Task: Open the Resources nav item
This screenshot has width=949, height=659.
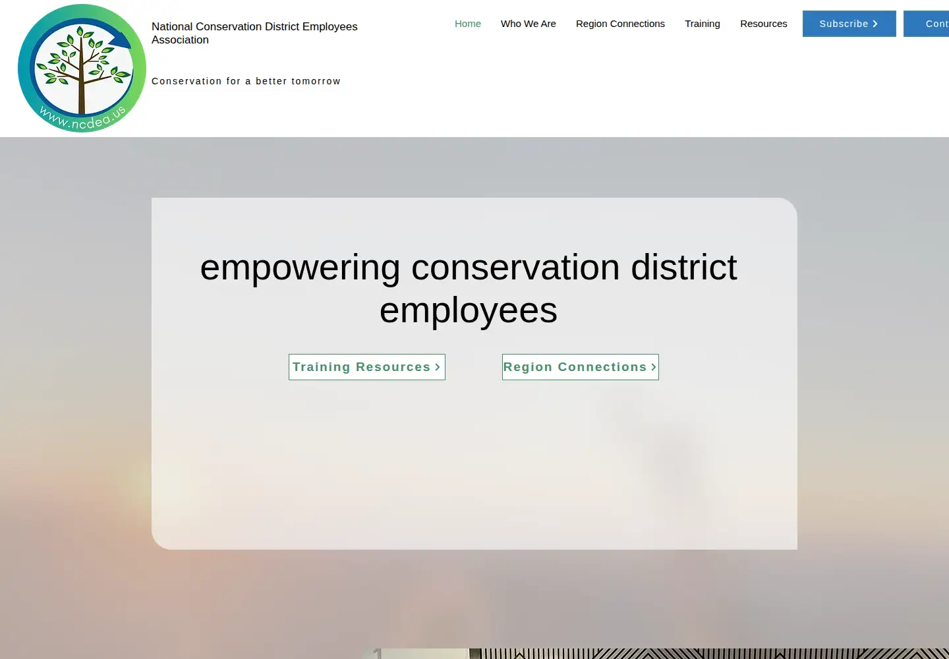Action: click(x=764, y=24)
